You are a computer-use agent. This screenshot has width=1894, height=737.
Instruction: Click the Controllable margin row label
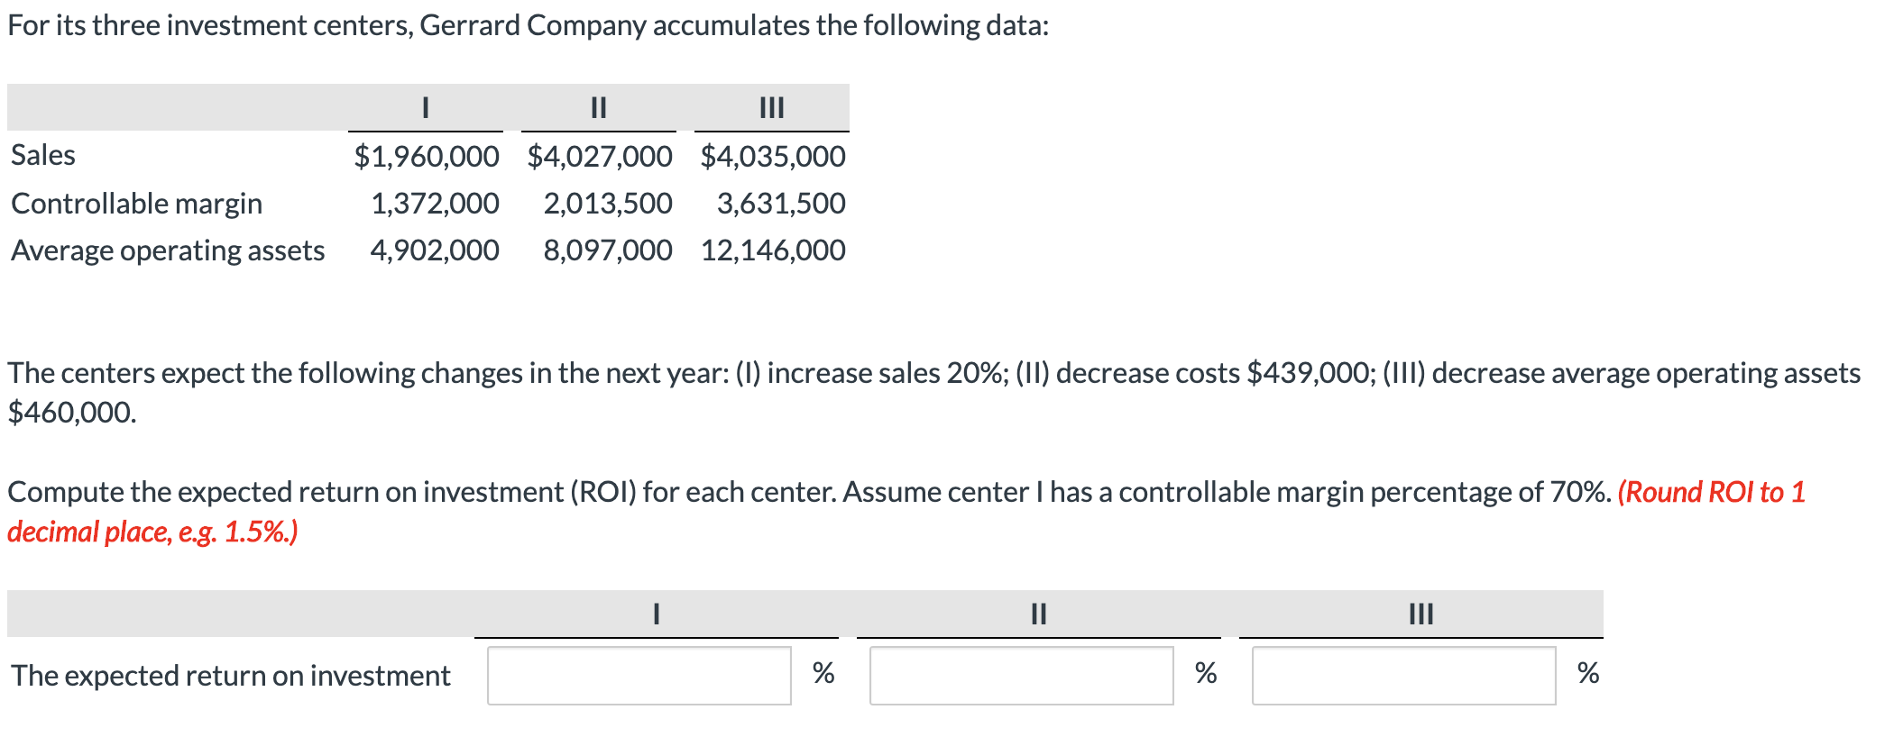137,203
